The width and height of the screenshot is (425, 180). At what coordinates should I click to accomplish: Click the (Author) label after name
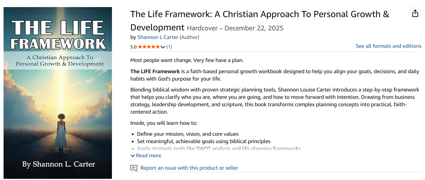click(190, 37)
